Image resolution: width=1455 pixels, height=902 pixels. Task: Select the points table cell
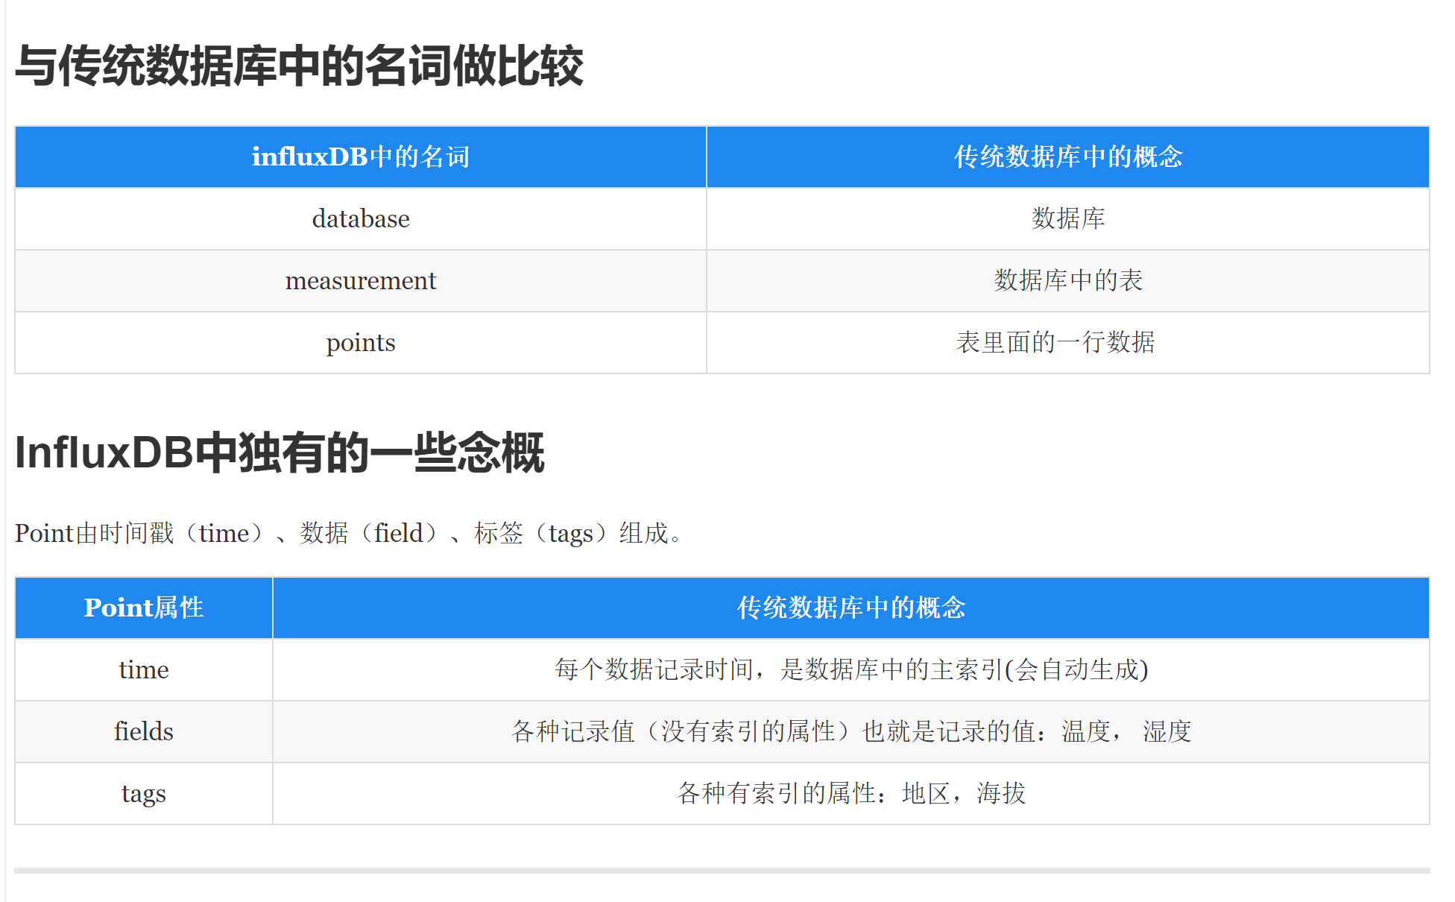click(x=361, y=342)
